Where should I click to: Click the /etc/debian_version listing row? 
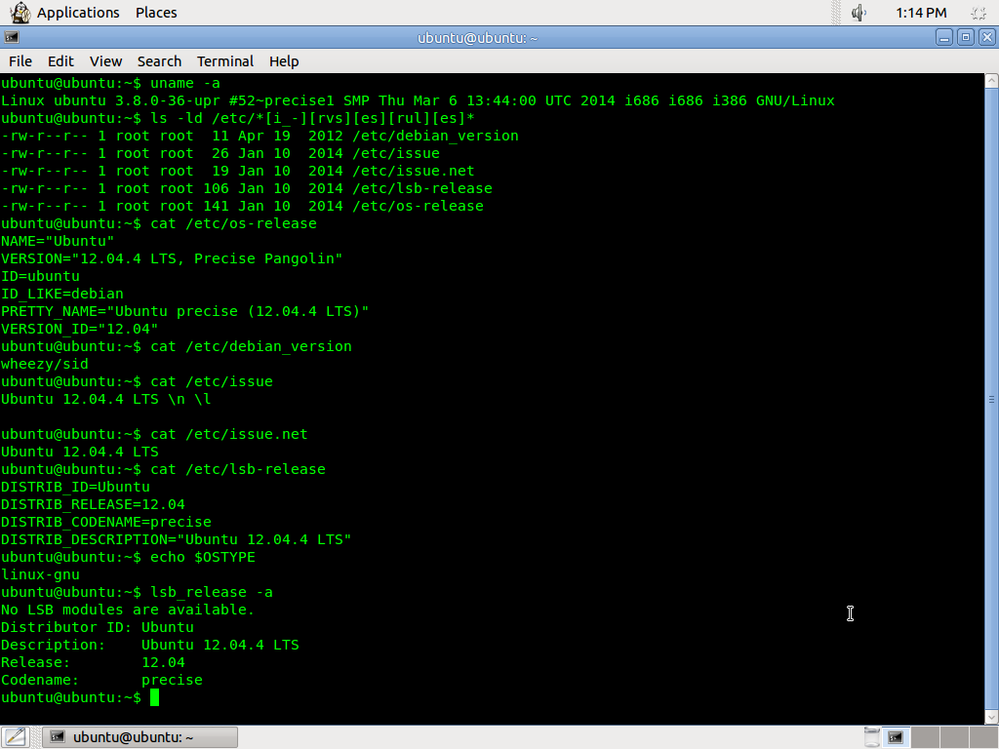pyautogui.click(x=260, y=136)
